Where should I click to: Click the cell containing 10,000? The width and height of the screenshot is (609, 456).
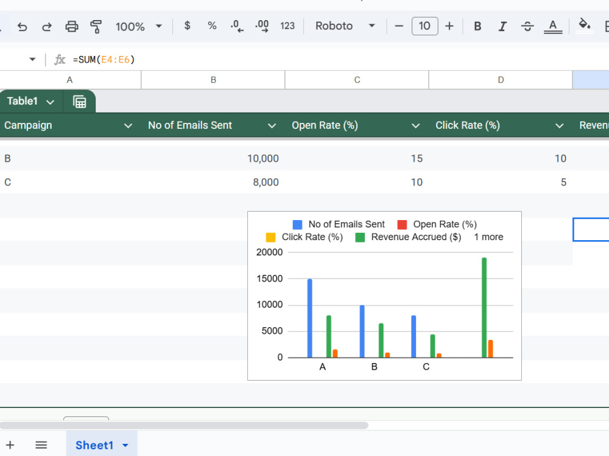[x=213, y=158]
